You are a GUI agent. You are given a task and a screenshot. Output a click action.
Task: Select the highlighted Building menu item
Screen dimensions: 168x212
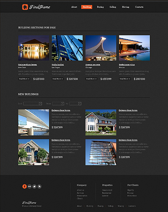[87, 7]
